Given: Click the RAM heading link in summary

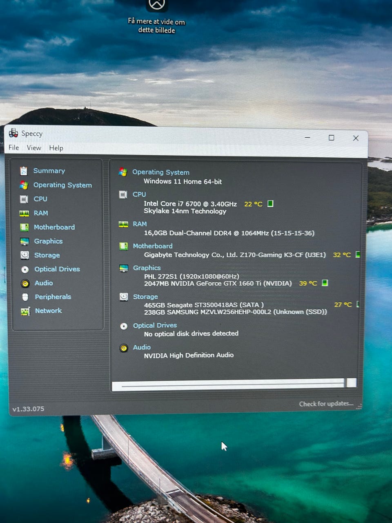Looking at the screenshot, I should [140, 224].
